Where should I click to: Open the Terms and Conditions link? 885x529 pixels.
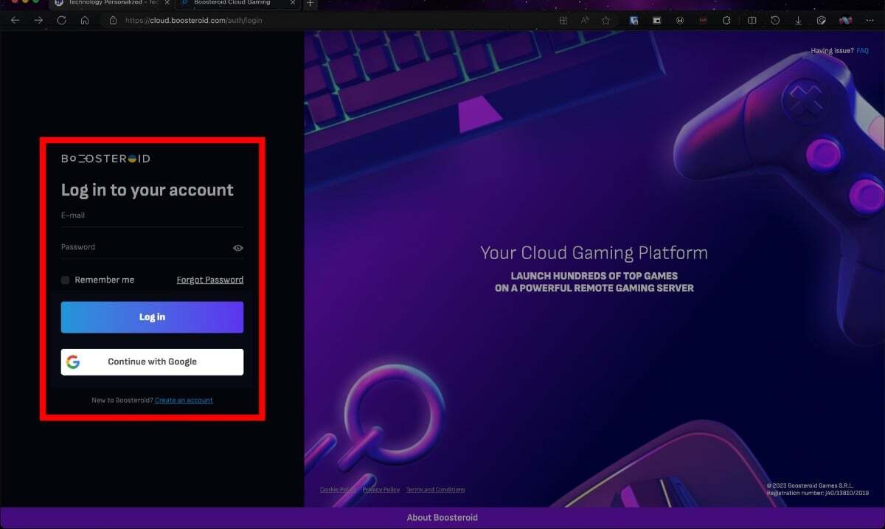click(x=435, y=490)
